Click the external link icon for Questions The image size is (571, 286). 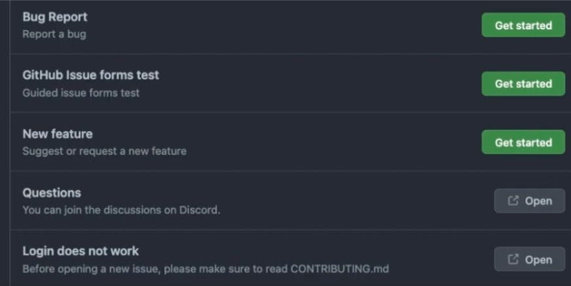click(513, 201)
